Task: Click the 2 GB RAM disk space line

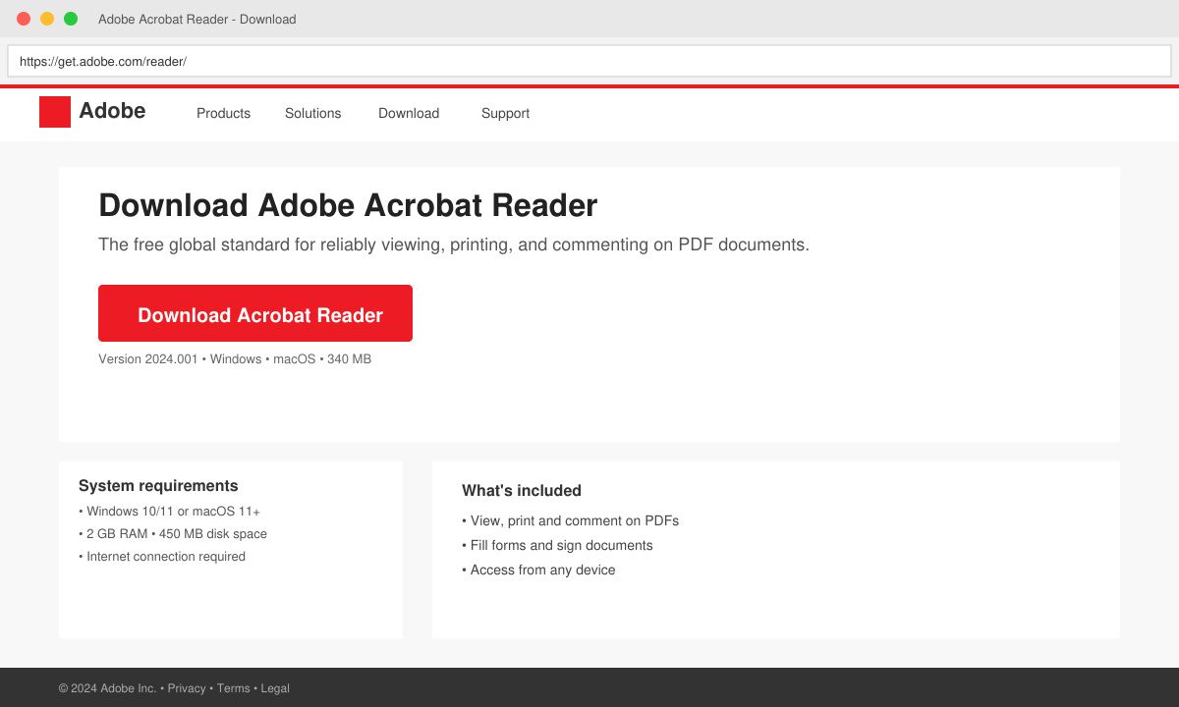Action: point(173,534)
